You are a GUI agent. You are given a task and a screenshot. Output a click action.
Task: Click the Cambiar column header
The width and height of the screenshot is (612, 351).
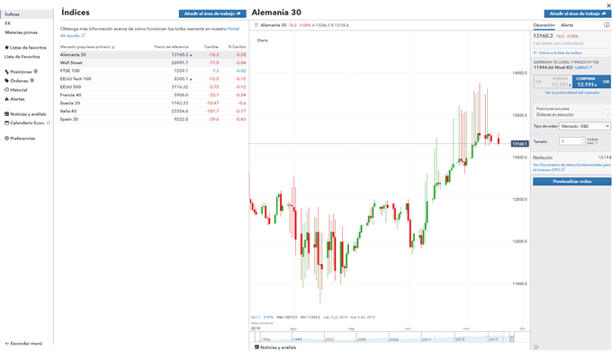pos(211,47)
